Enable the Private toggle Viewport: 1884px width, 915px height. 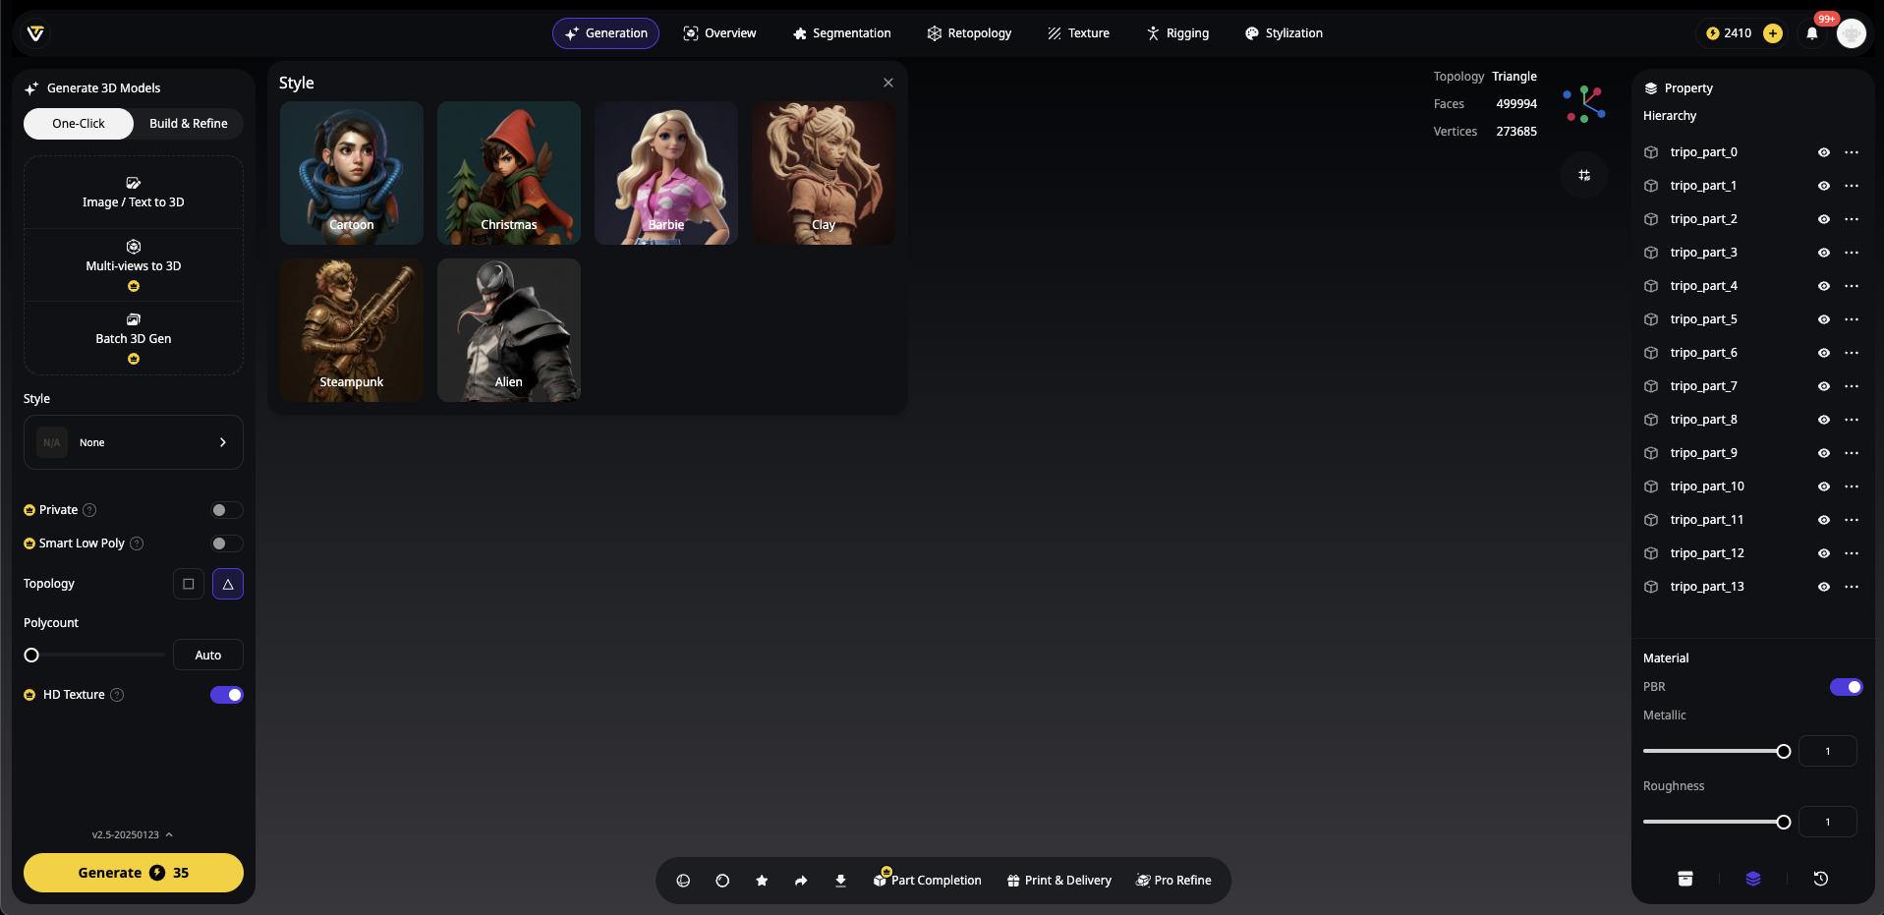[226, 510]
